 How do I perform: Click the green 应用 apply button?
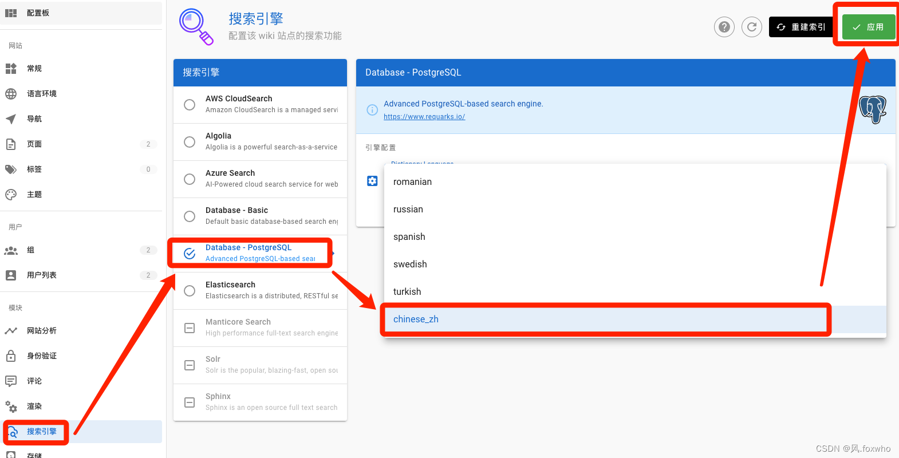tap(868, 27)
